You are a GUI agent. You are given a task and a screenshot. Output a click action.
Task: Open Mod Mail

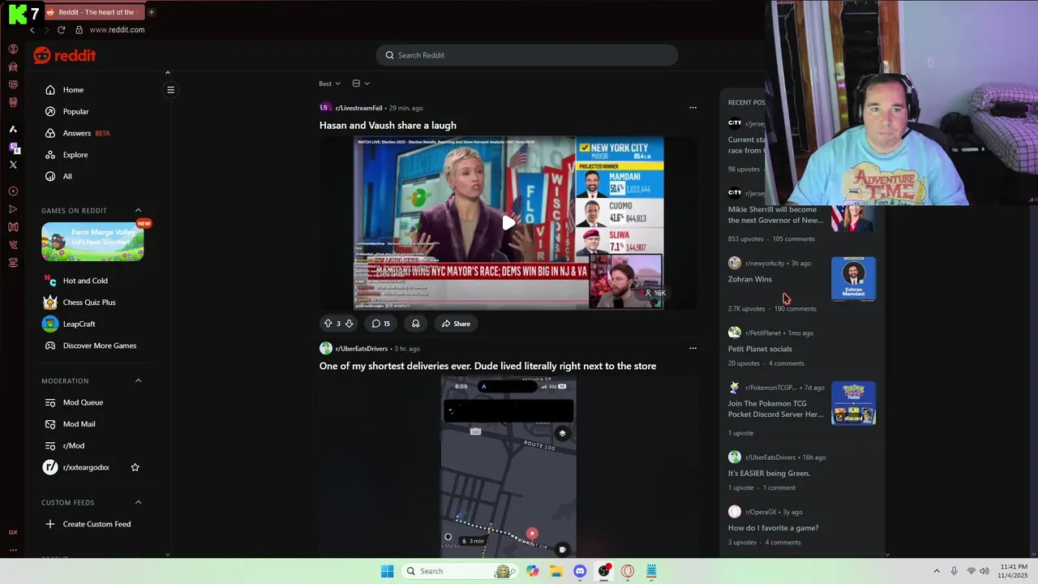(x=79, y=424)
